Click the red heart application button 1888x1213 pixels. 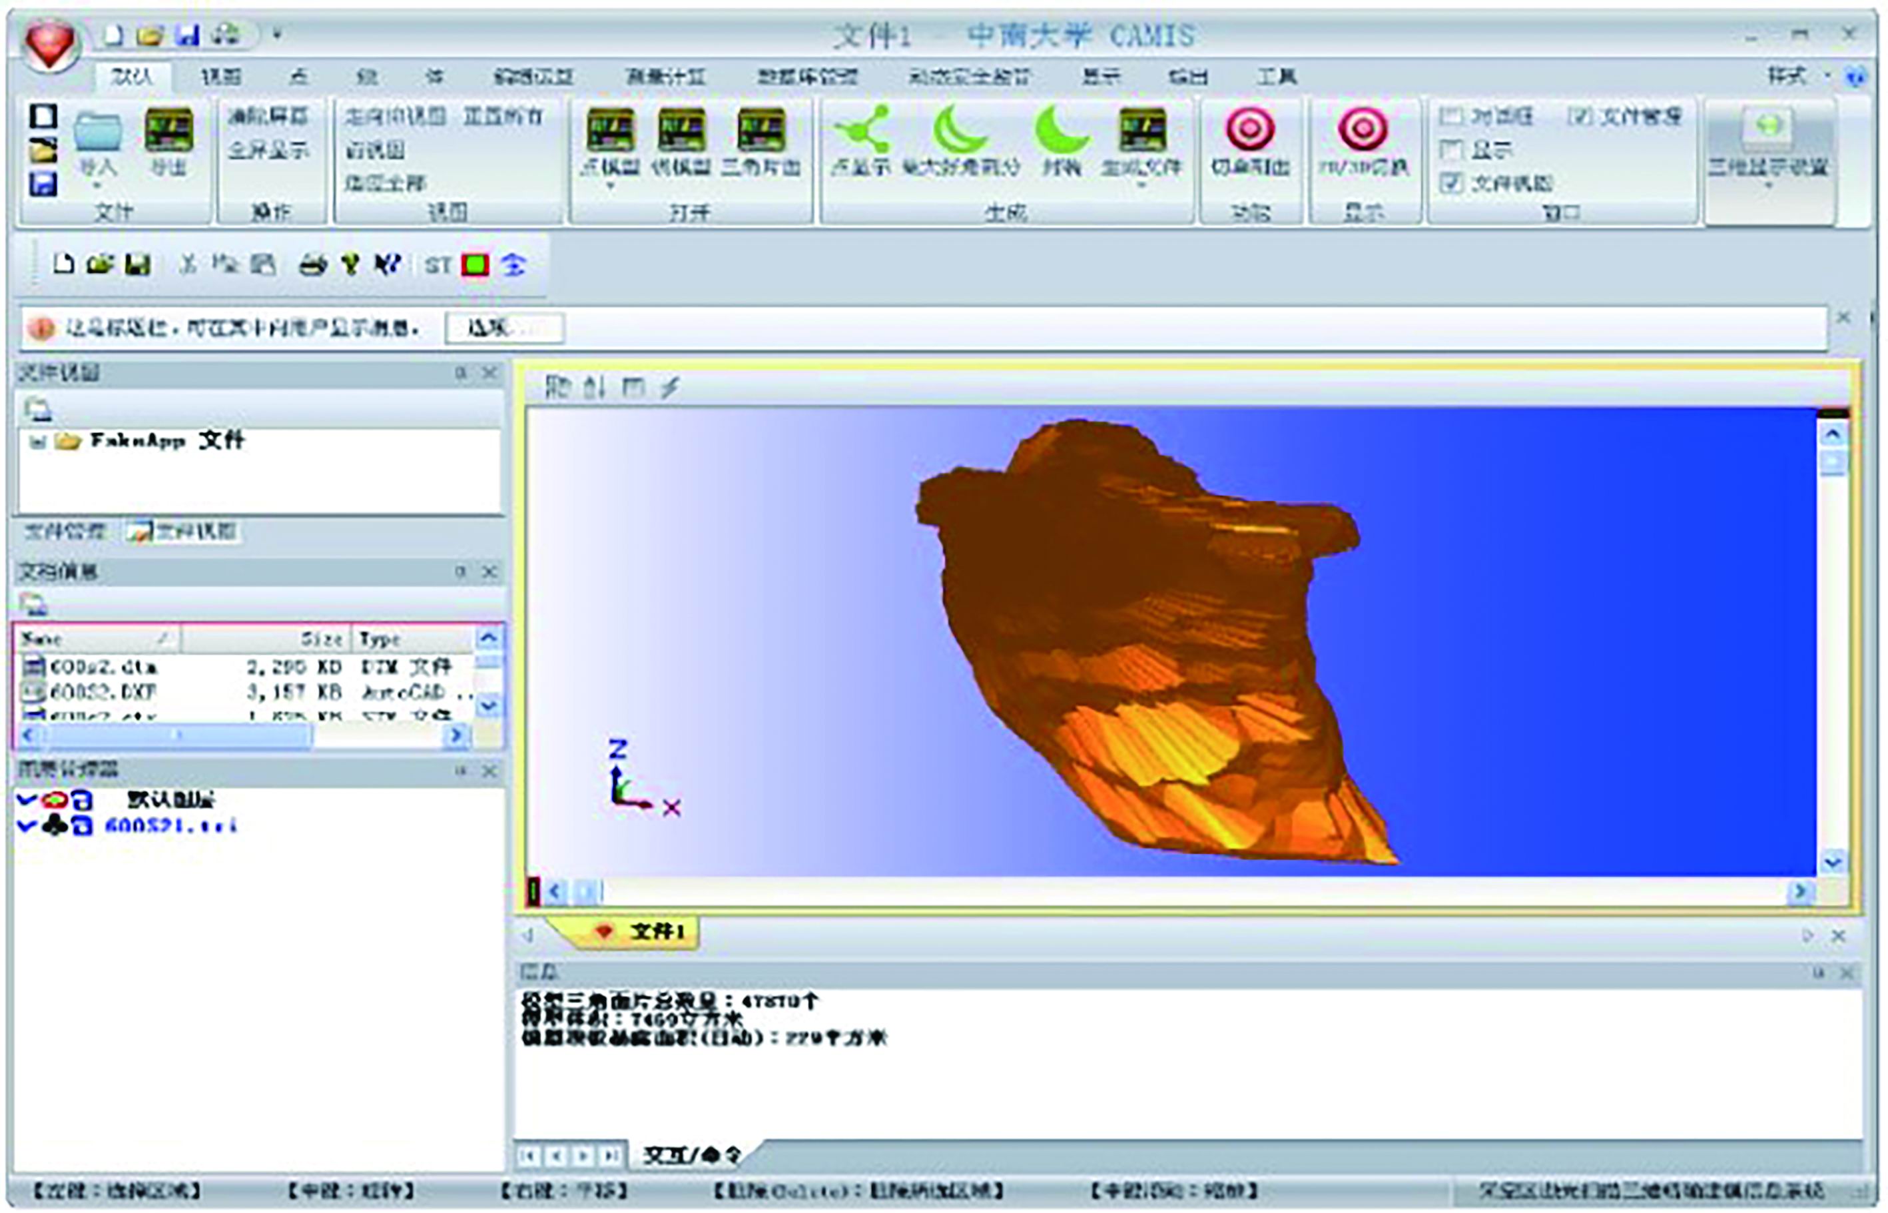(49, 43)
